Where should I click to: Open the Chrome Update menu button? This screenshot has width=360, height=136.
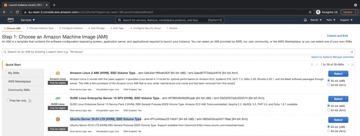(x=349, y=12)
